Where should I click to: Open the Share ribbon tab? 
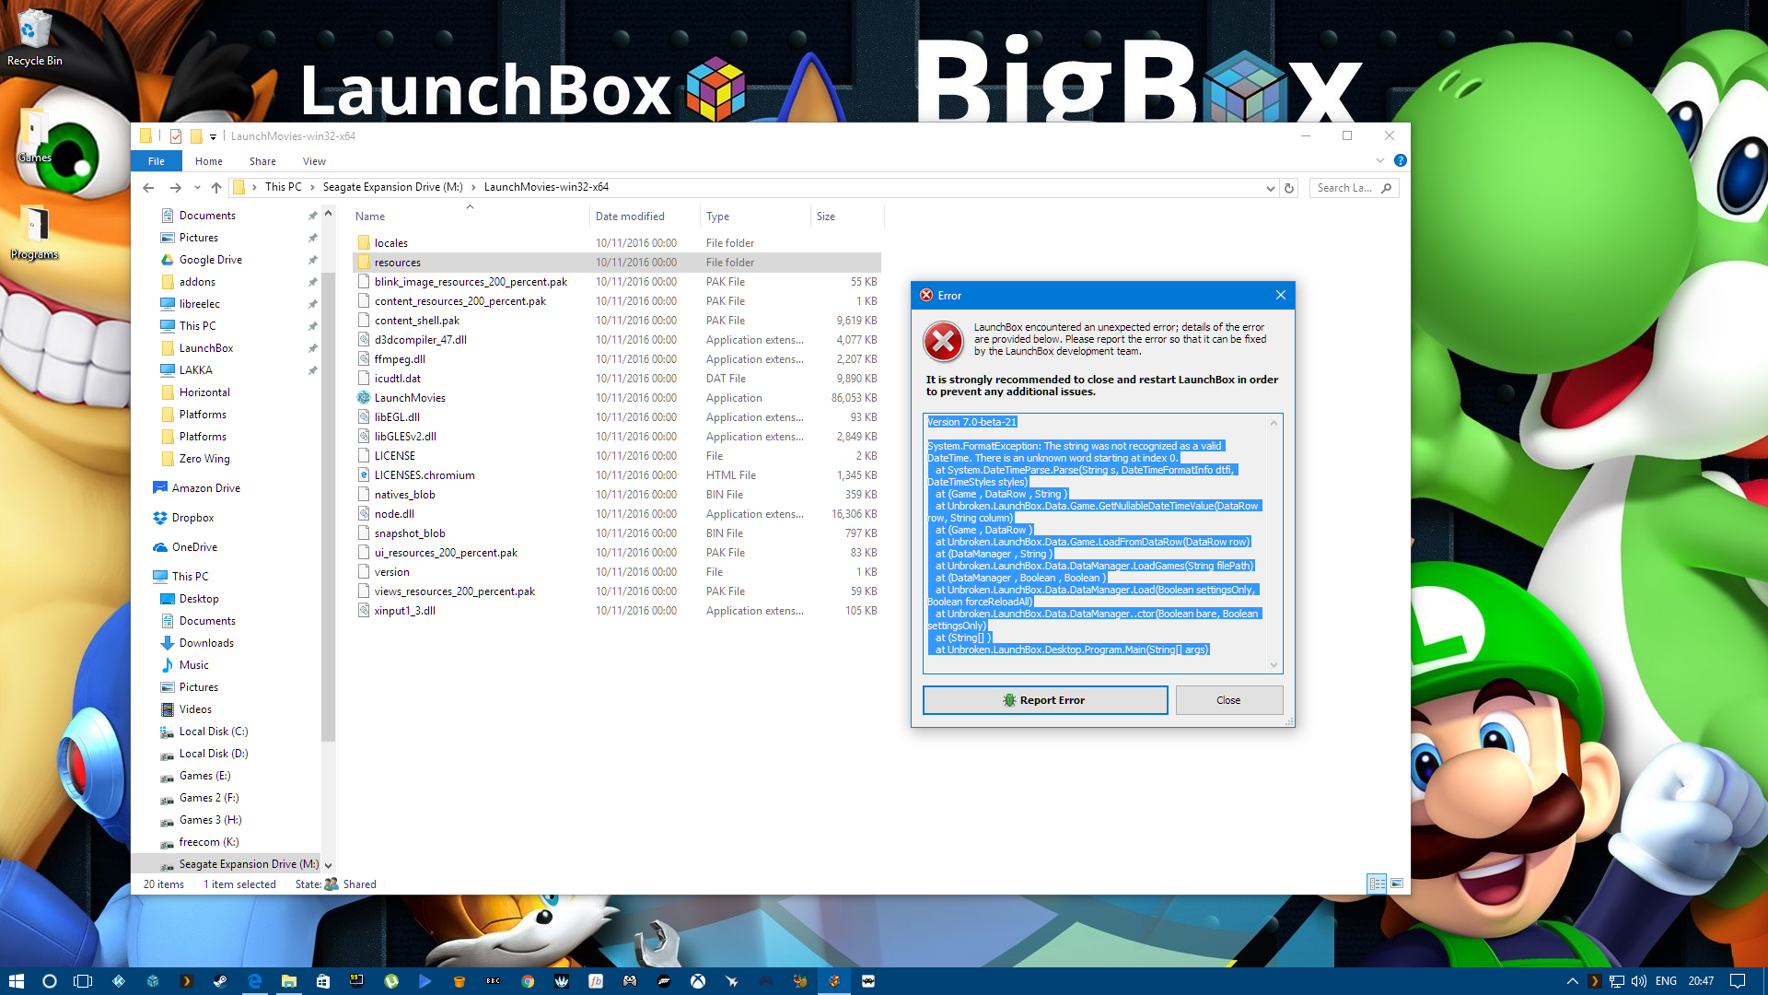coord(262,161)
